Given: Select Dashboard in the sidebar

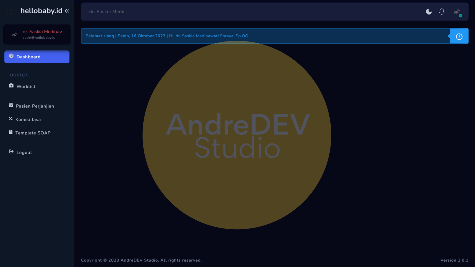Looking at the screenshot, I should point(37,57).
